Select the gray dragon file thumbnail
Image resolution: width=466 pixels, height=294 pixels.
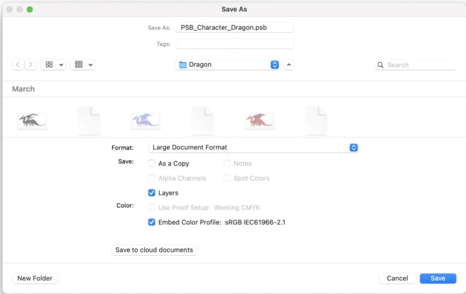pyautogui.click(x=32, y=120)
